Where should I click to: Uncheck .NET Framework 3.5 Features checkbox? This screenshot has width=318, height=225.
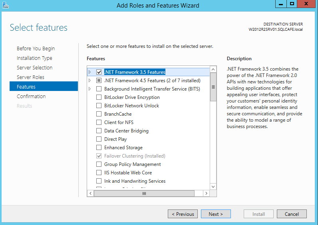(x=99, y=72)
